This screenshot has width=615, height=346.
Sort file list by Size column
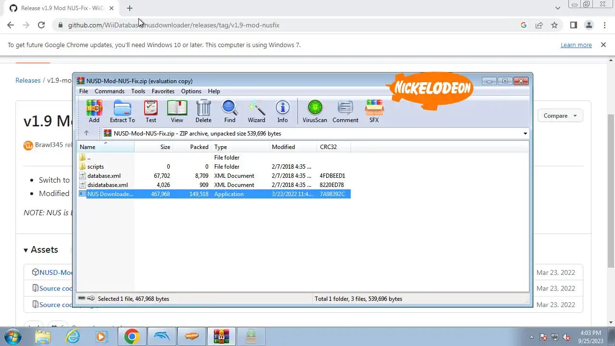(154, 147)
